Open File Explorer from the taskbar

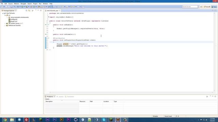[12, 120]
